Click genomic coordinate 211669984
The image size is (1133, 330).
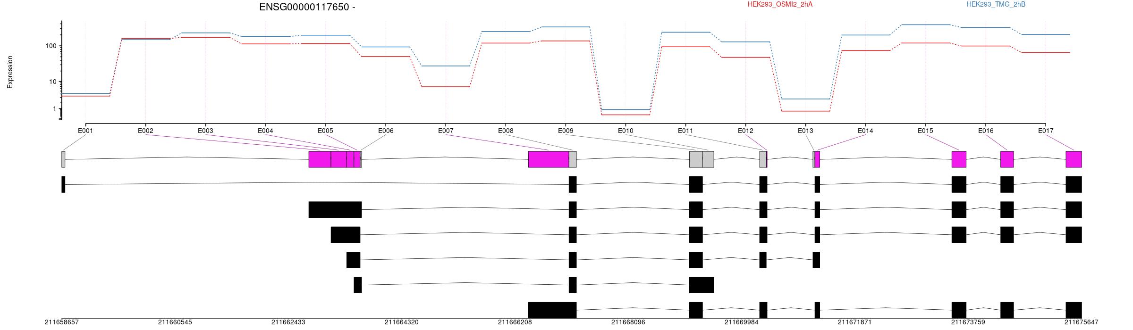(742, 322)
